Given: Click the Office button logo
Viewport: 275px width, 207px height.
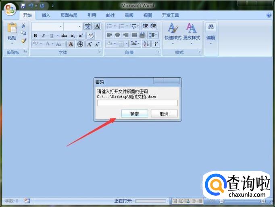Looking at the screenshot, I should point(10,9).
